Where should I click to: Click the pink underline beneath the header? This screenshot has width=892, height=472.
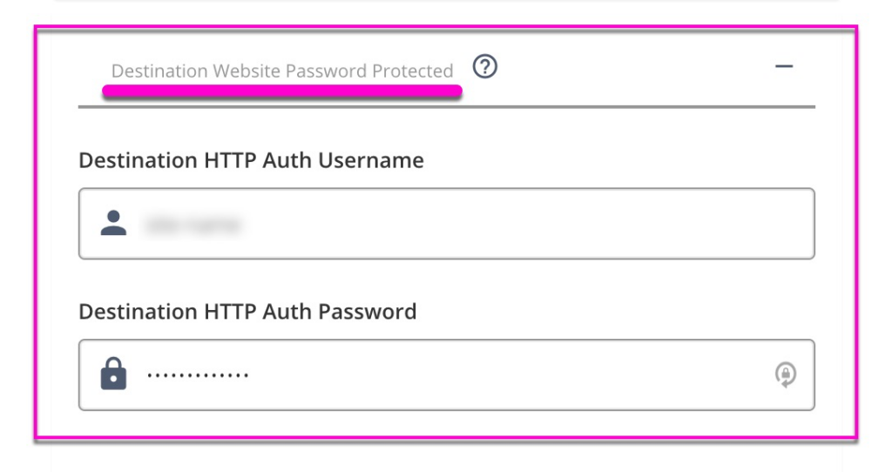coord(282,91)
